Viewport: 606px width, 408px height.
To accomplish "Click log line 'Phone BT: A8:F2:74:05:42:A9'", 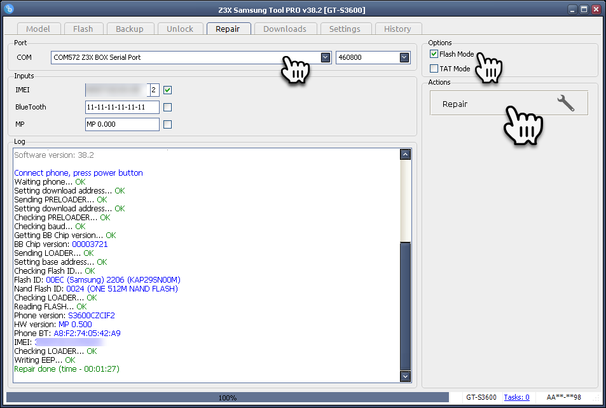I will pos(67,334).
